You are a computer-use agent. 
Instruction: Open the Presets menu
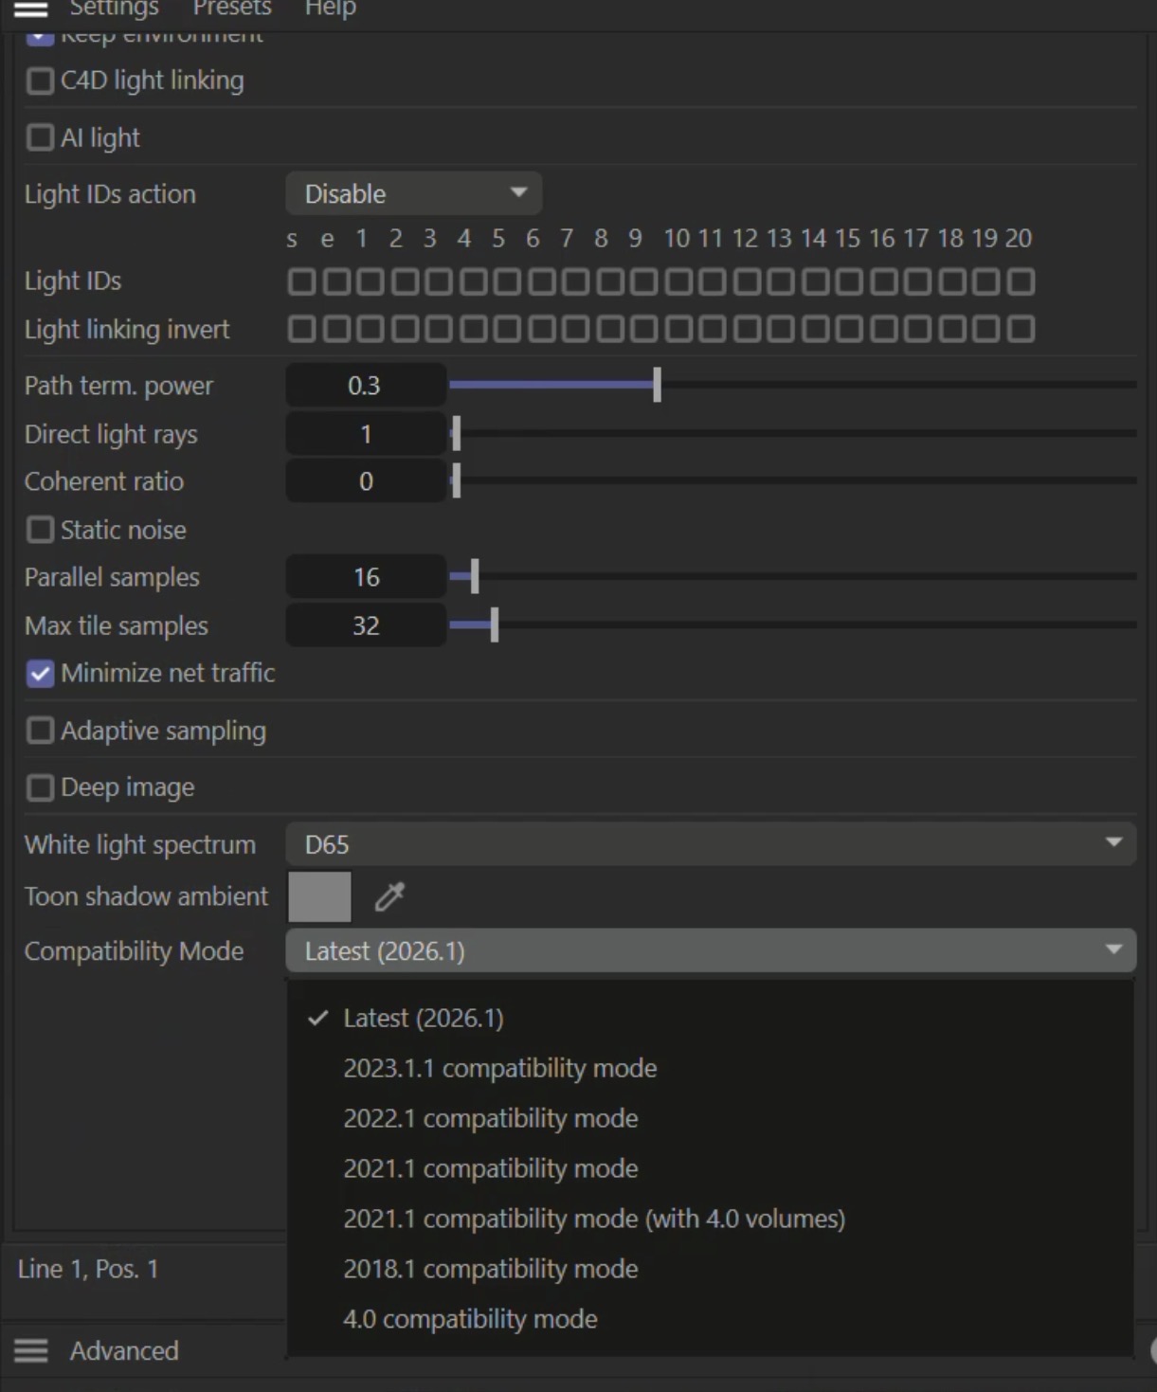pos(232,9)
